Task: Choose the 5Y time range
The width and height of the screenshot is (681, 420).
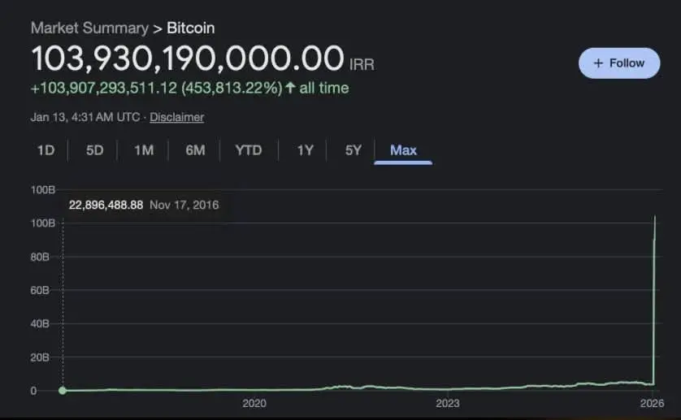Action: (353, 149)
